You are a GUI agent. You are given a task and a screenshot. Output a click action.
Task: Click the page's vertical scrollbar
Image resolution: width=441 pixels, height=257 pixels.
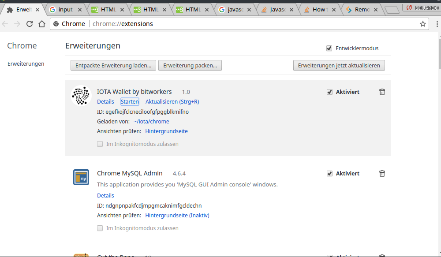439,53
